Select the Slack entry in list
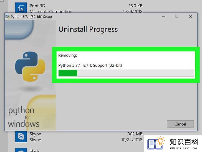Image resolution: width=202 pixels, height=152 pixels. pyautogui.click(x=79, y=150)
